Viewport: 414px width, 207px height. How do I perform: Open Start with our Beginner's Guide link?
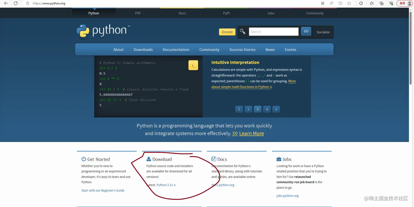tap(103, 190)
